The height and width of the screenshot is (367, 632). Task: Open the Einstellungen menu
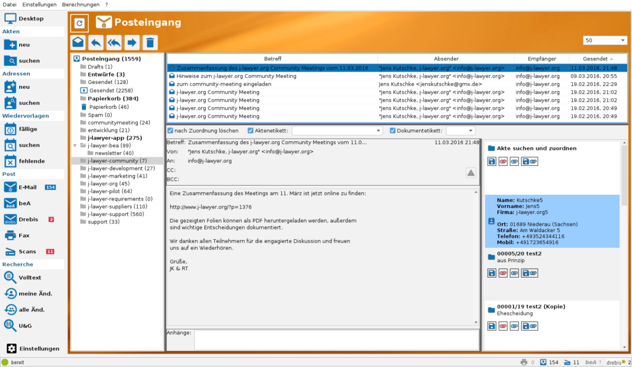pyautogui.click(x=39, y=4)
